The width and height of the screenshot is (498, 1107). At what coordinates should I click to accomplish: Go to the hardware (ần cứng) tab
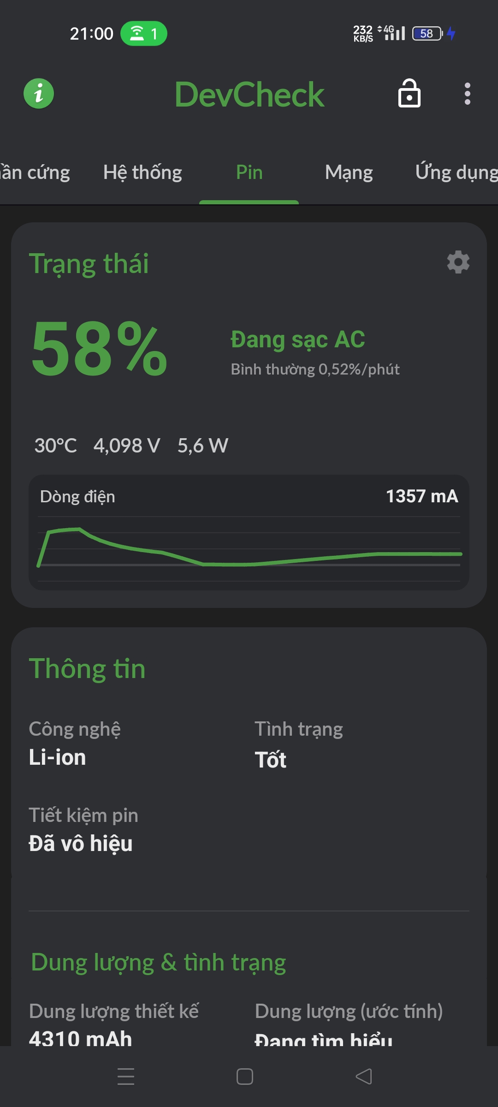pos(35,173)
